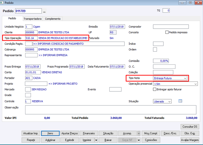Screen dimensions: 203x145
Task: Click the Mercado code field
Action: (x=28, y=89)
